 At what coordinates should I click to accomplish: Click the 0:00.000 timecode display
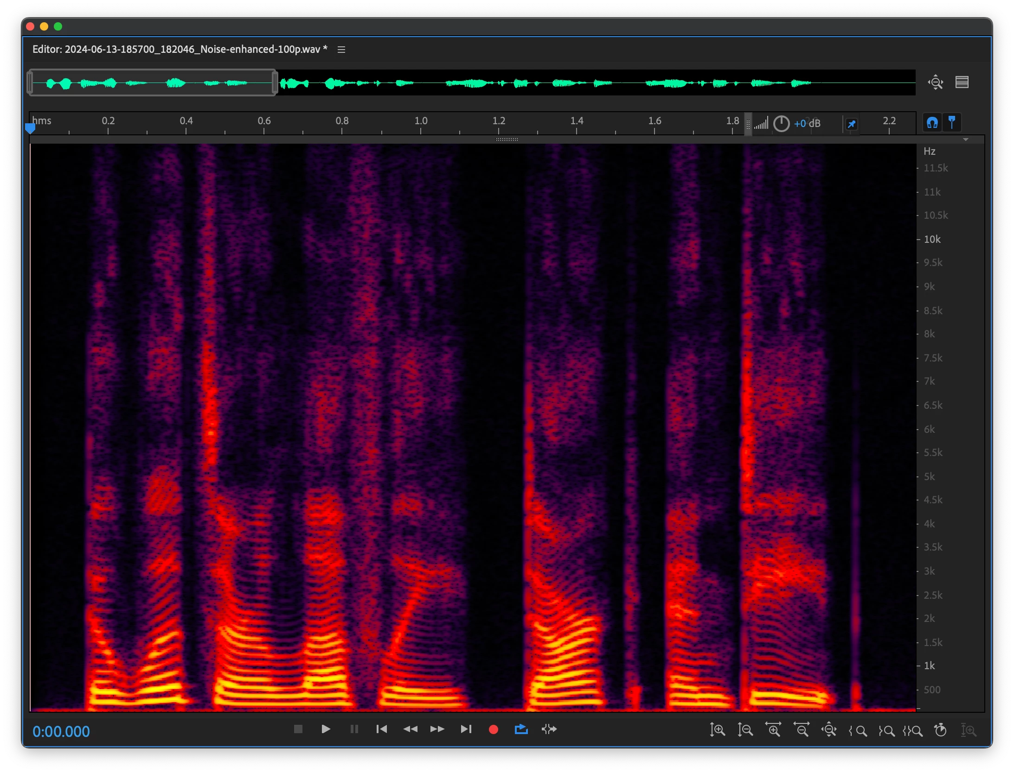tap(61, 731)
